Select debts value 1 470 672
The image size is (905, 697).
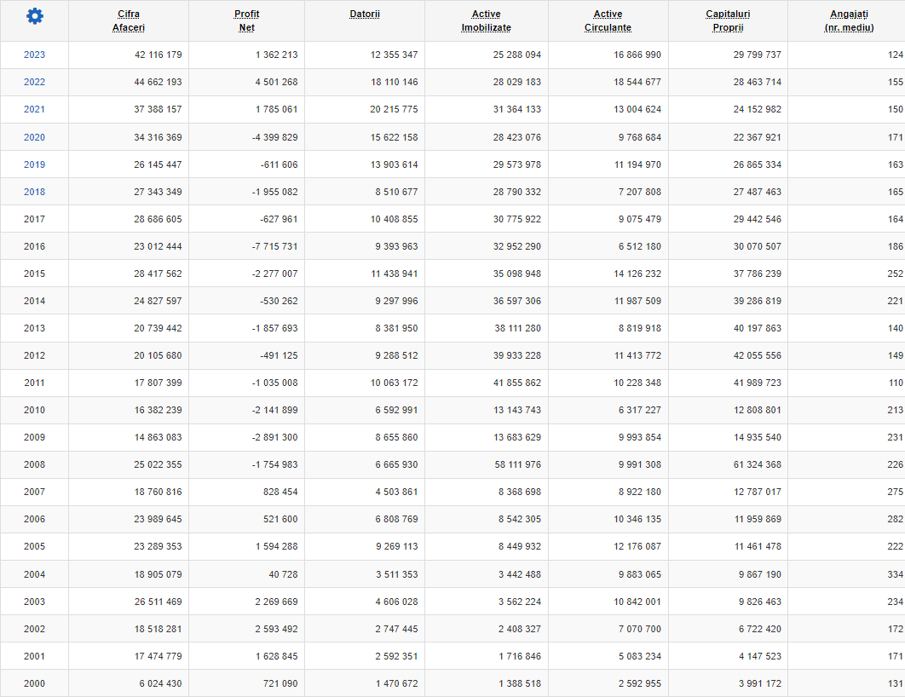pos(396,683)
